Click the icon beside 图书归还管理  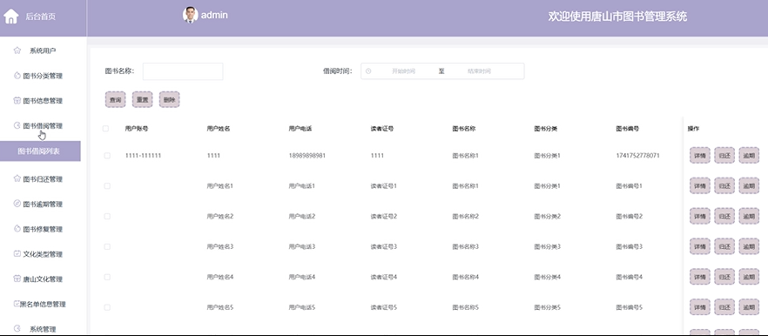[x=17, y=178]
